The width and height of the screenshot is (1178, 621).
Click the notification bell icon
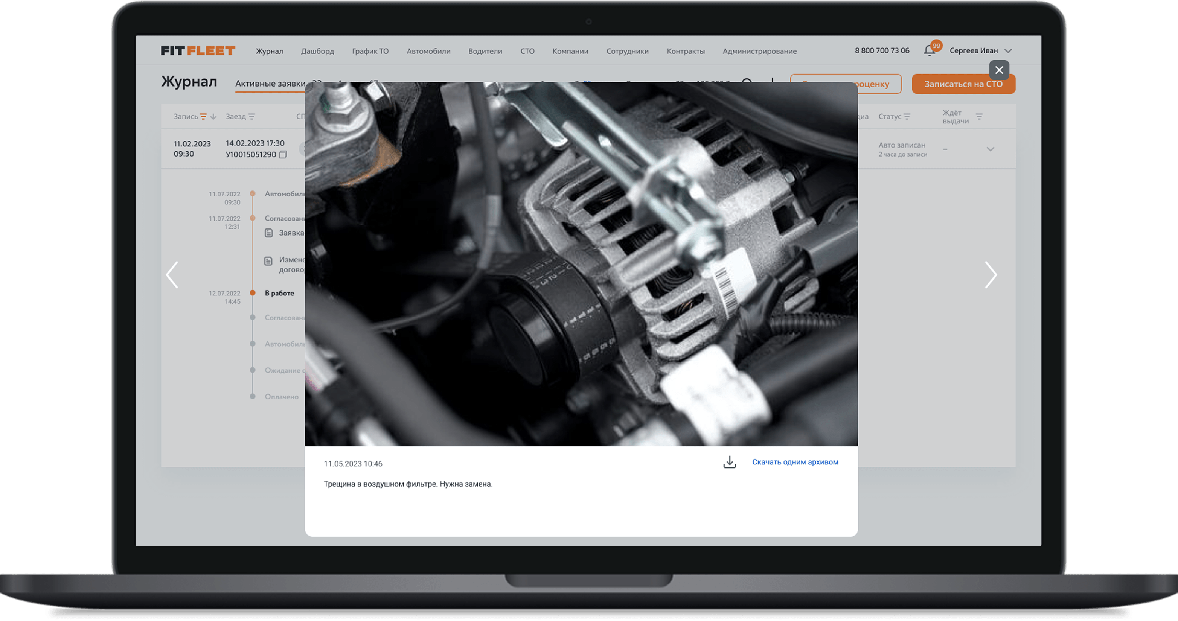click(929, 51)
